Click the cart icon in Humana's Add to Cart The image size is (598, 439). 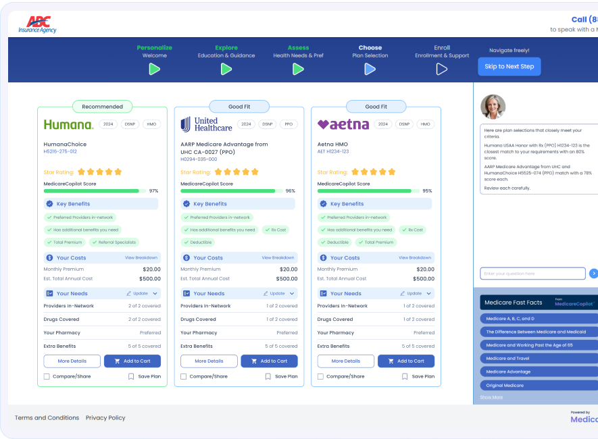[116, 361]
